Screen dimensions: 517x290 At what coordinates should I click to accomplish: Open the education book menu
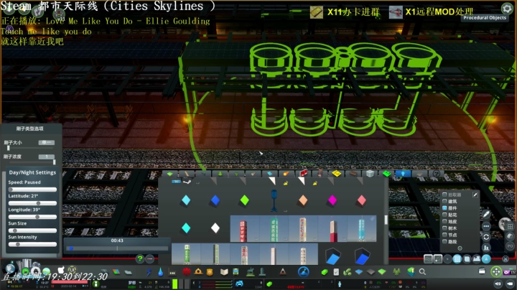point(224,272)
